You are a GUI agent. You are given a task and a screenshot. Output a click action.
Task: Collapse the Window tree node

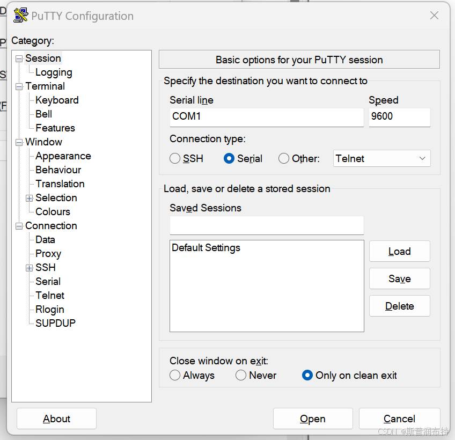click(x=19, y=142)
